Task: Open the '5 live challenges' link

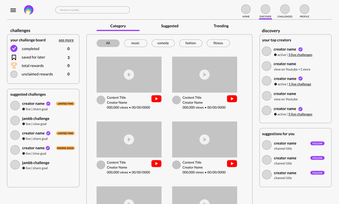Action: tap(300, 114)
